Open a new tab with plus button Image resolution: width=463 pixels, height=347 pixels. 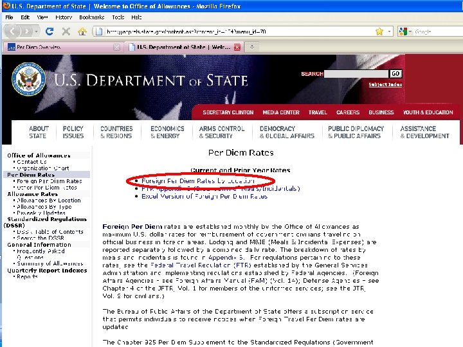pos(252,47)
